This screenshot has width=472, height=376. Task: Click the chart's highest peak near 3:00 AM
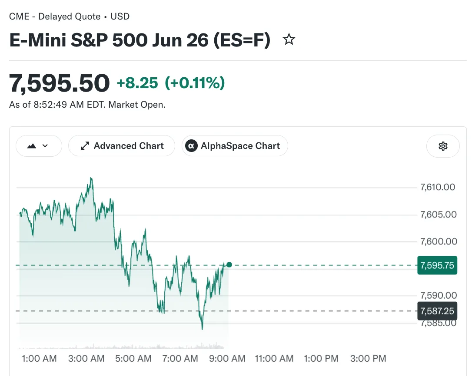(x=91, y=178)
